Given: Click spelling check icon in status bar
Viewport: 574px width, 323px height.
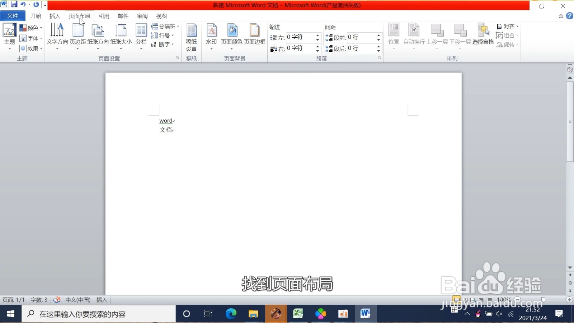Looking at the screenshot, I should [57, 300].
